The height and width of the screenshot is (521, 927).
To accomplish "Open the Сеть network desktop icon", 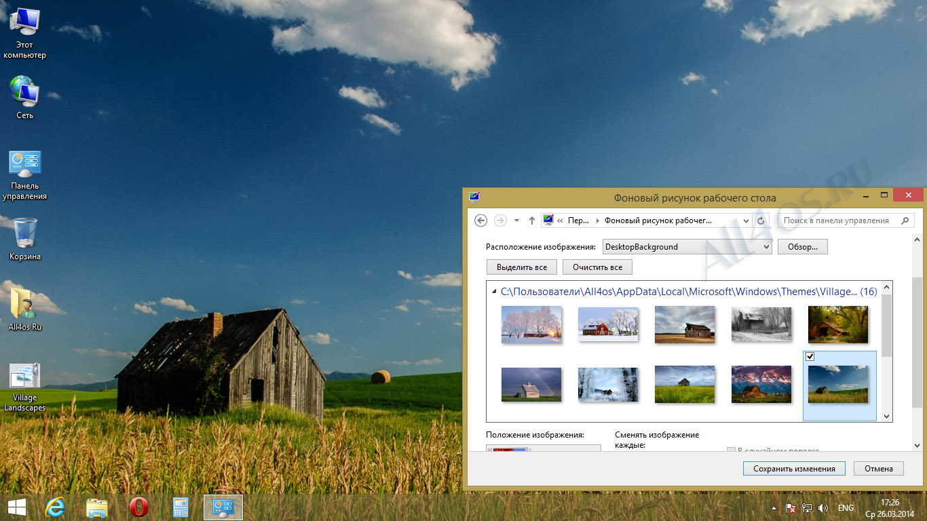I will [24, 98].
